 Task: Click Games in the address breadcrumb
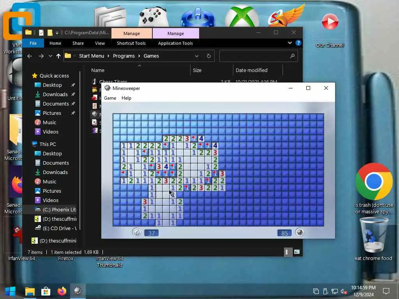click(151, 56)
